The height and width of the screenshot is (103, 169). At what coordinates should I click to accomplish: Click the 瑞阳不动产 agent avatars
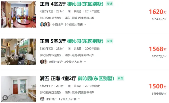pyautogui.click(x=44, y=62)
